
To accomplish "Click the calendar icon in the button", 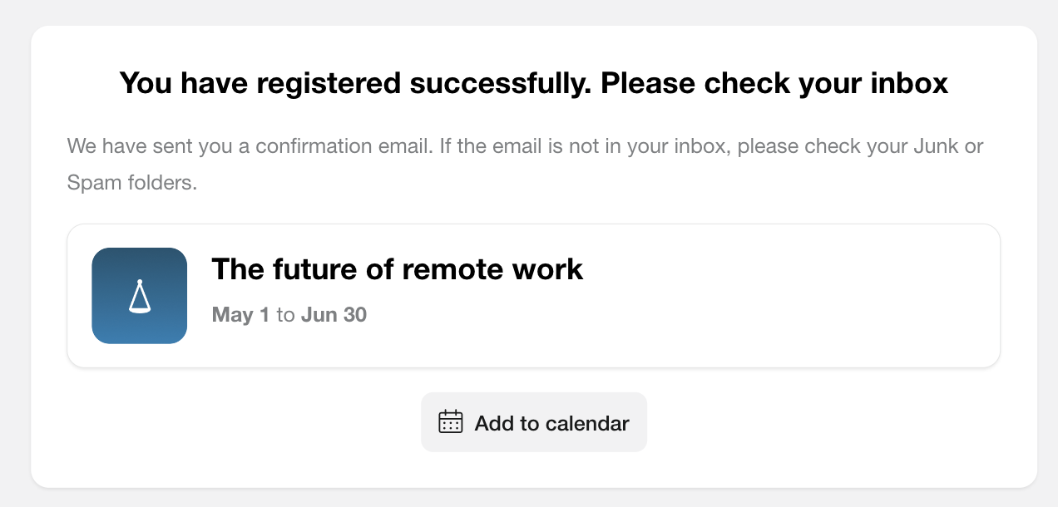I will (450, 422).
